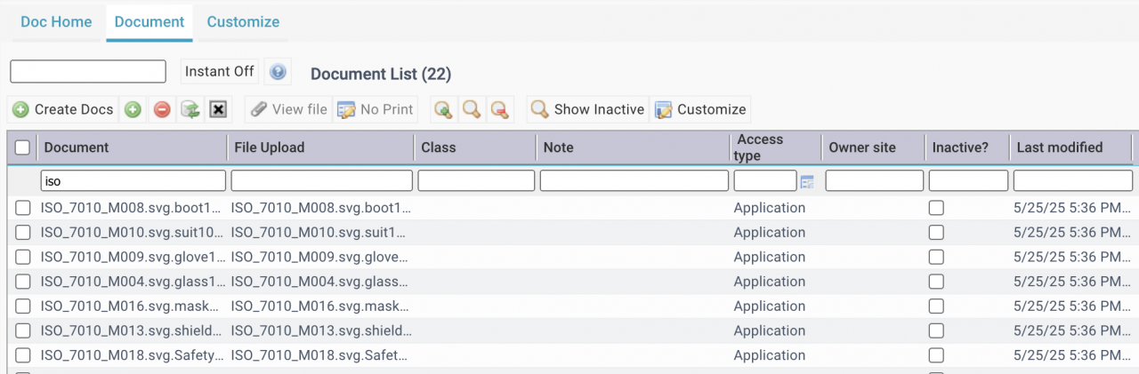Toggle the Inactive checkbox for ISO_7010_M010 row
This screenshot has height=374, width=1139.
pyautogui.click(x=936, y=233)
